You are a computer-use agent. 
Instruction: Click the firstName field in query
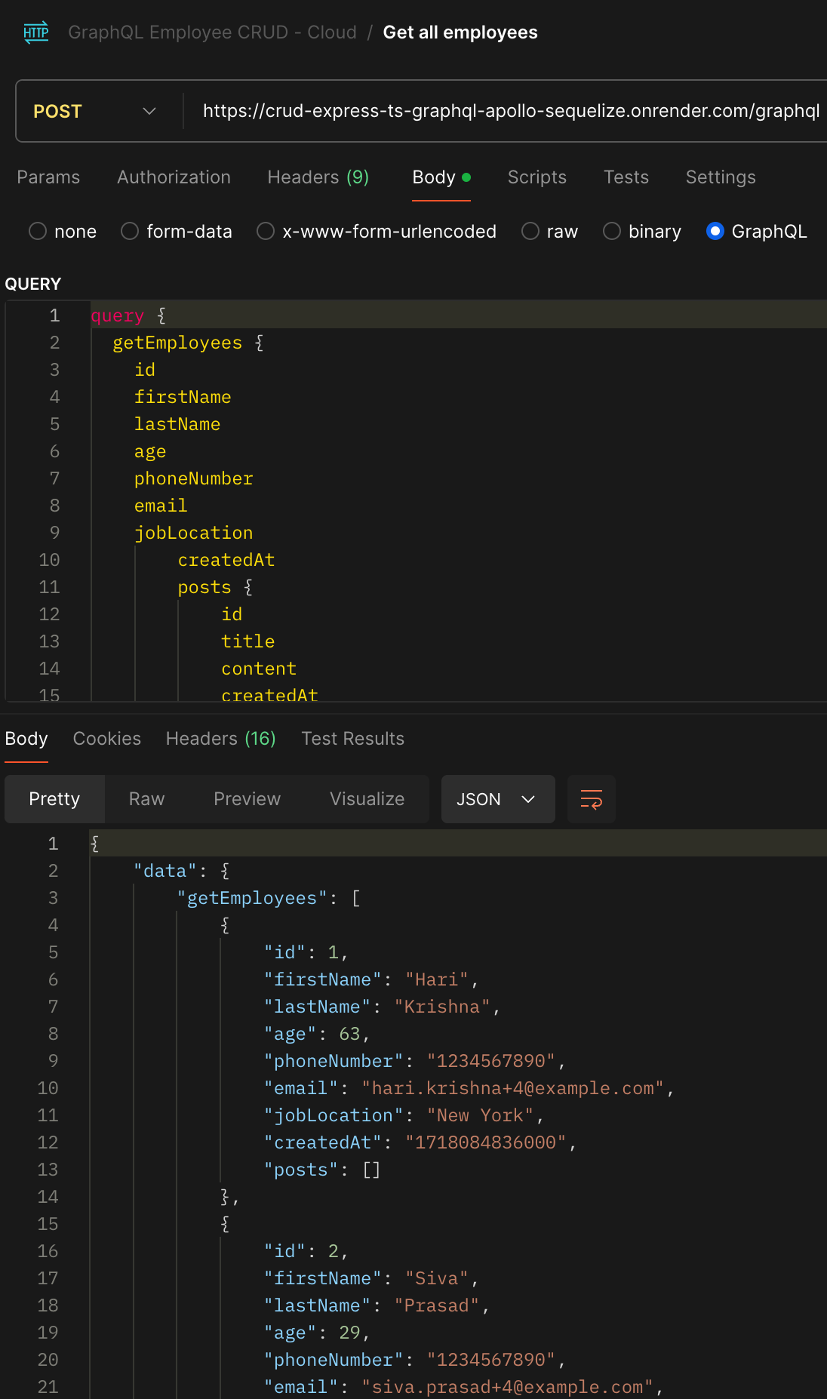click(x=183, y=397)
